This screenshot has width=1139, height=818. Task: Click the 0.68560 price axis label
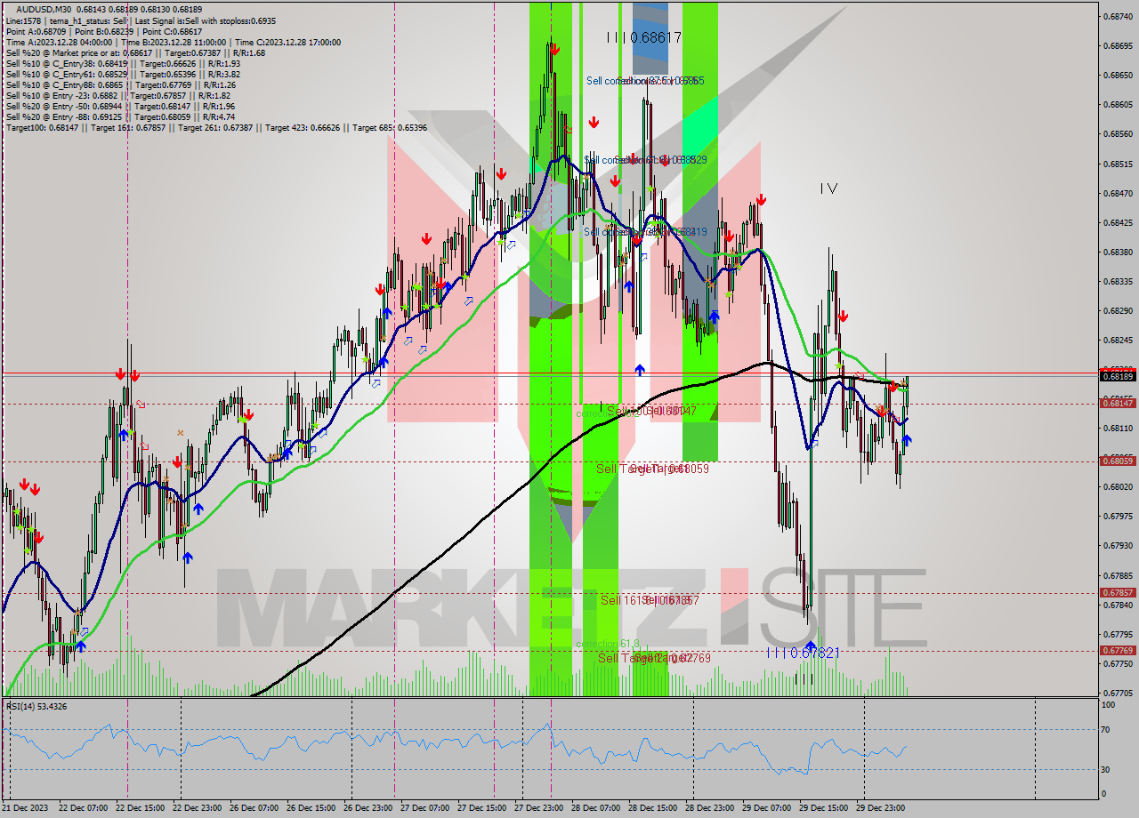click(x=1118, y=134)
